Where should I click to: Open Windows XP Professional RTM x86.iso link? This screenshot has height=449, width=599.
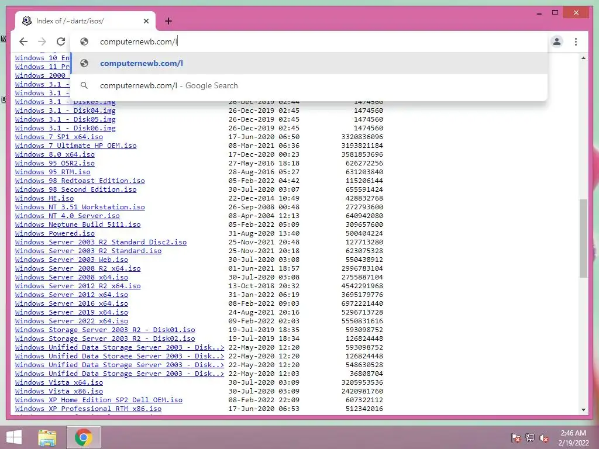pyautogui.click(x=88, y=409)
